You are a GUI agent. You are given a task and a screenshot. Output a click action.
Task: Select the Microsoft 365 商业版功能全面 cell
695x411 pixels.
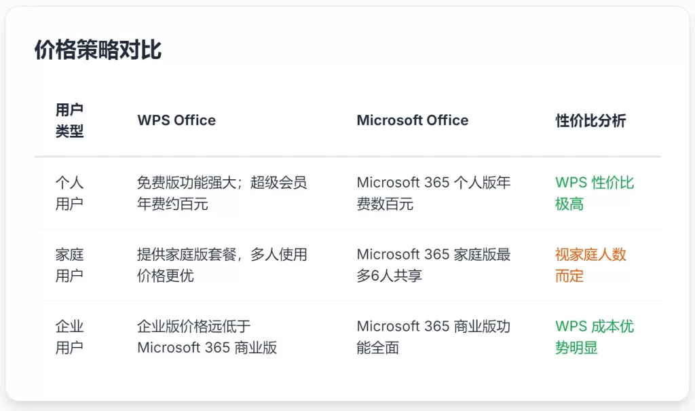pos(434,337)
